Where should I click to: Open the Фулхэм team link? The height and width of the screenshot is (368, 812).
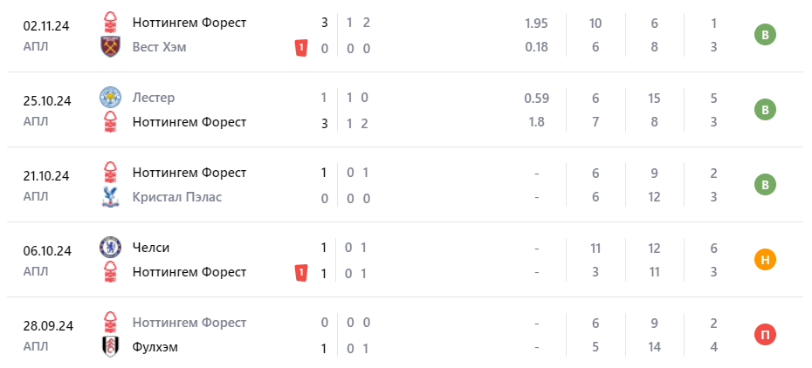point(155,347)
